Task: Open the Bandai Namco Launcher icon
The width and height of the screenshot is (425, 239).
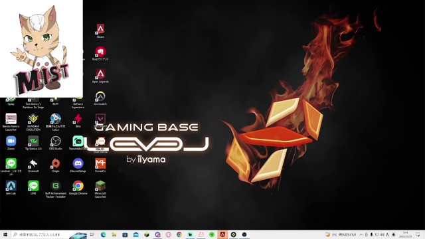Action: point(11,122)
